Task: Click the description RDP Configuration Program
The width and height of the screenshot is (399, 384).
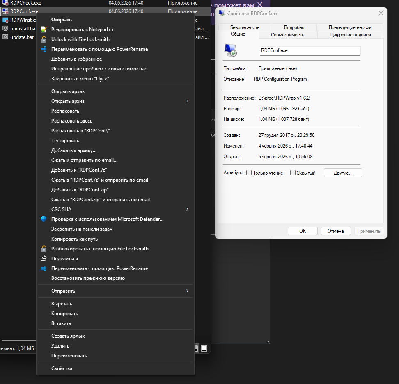Action: click(280, 79)
